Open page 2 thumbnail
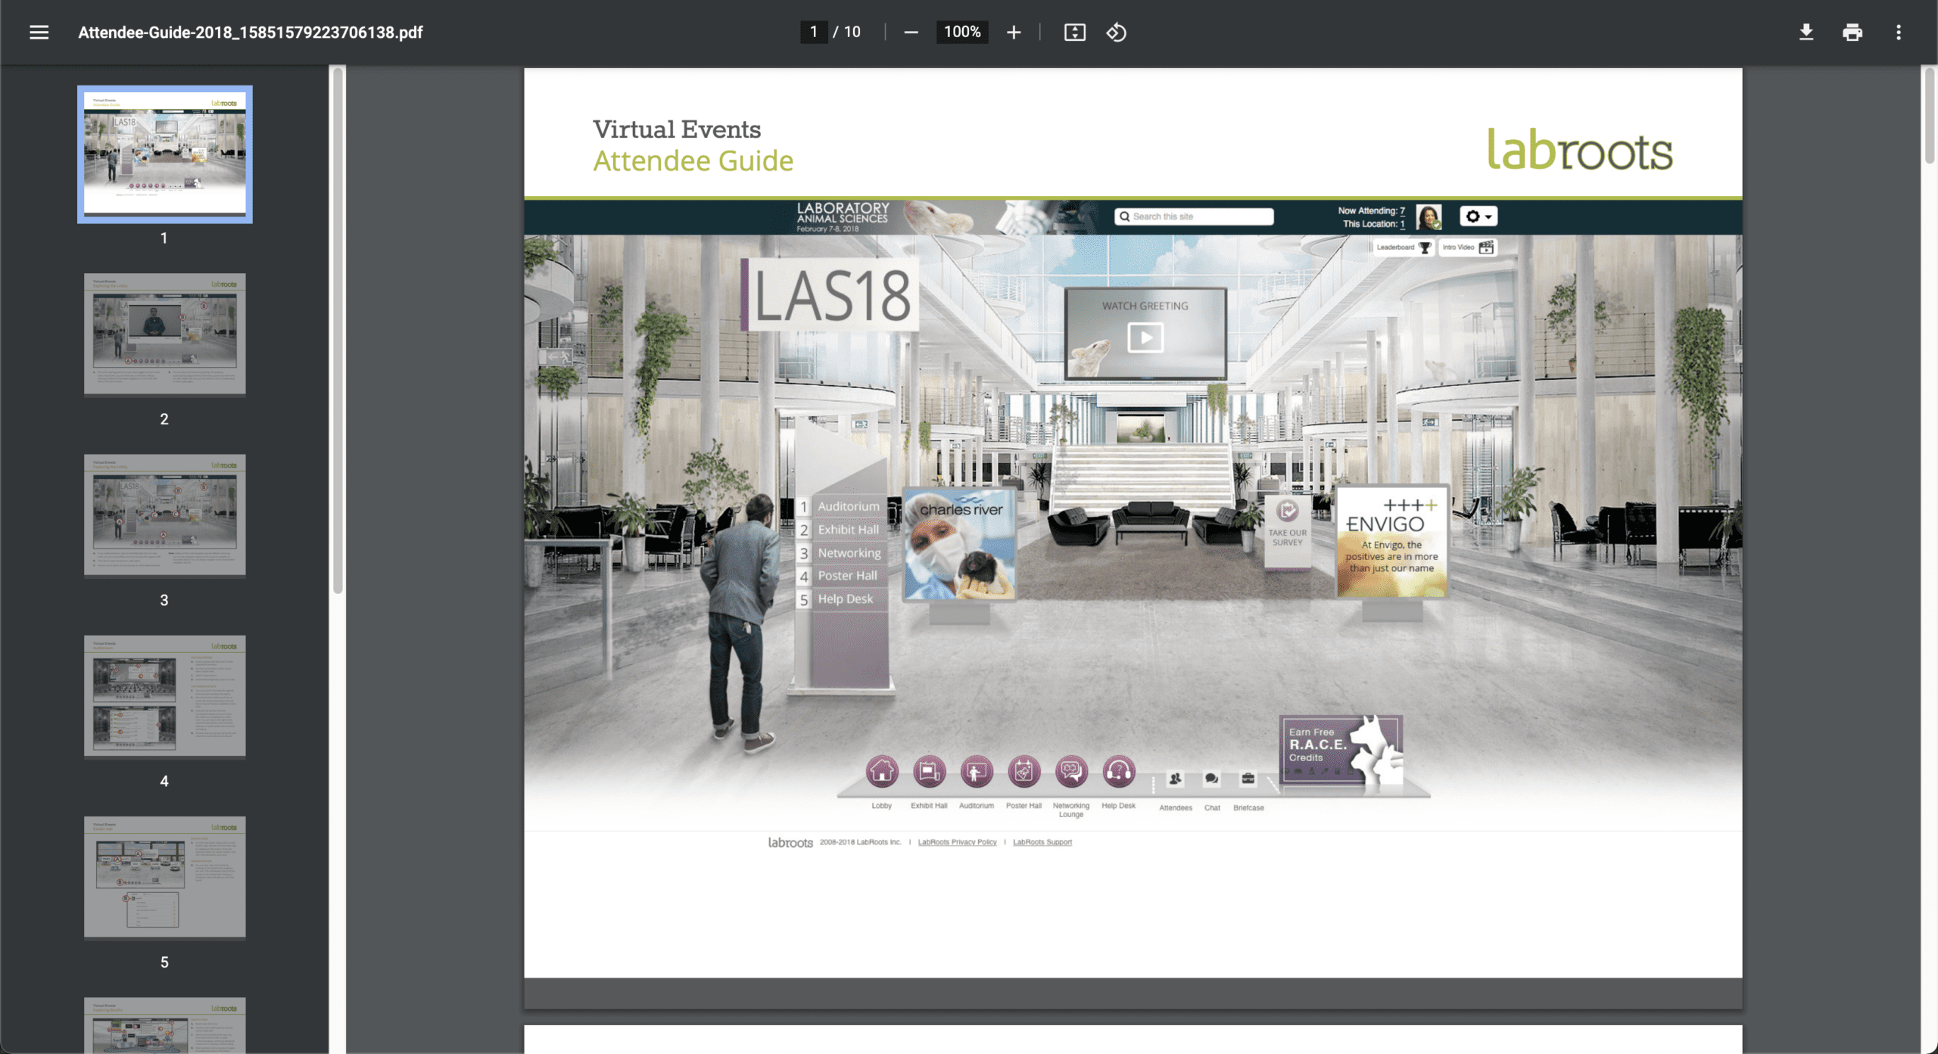Image resolution: width=1938 pixels, height=1054 pixels. [165, 334]
